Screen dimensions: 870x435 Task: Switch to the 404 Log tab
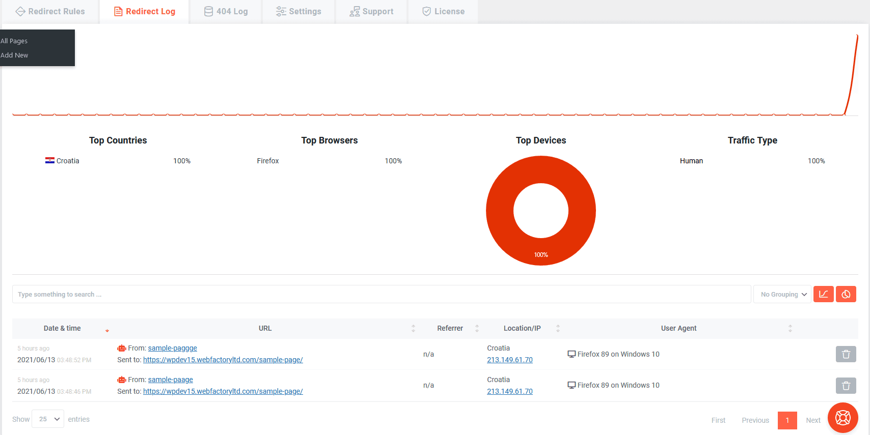coord(226,12)
